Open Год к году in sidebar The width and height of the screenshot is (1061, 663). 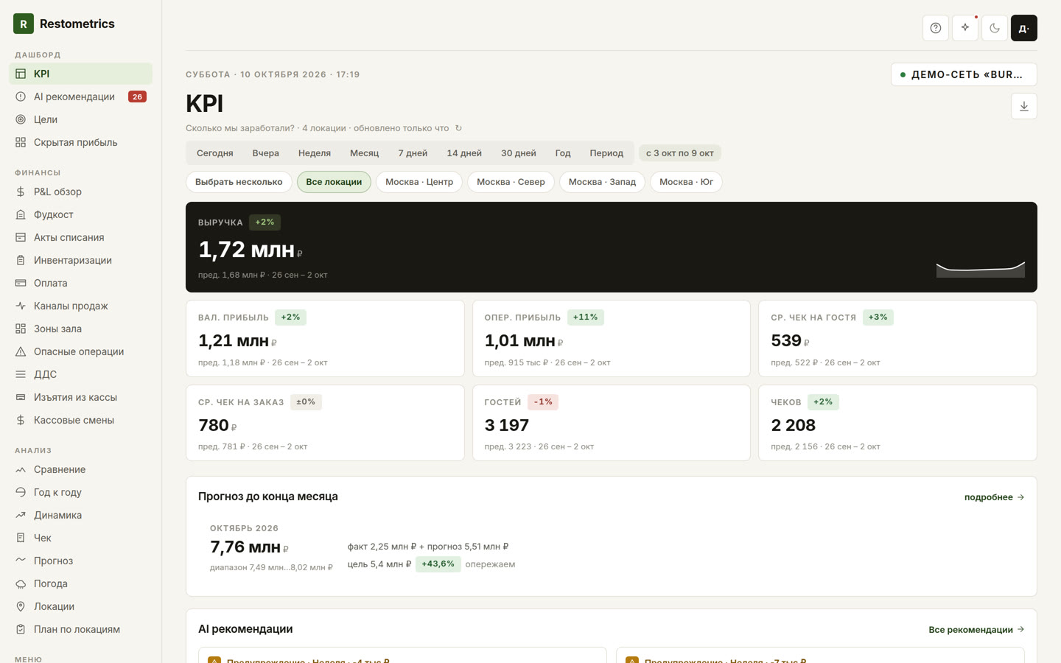pos(80,492)
